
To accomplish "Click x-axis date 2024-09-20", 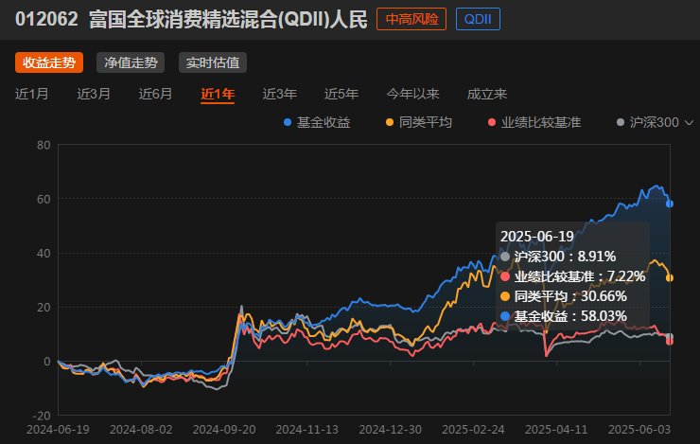I will click(224, 430).
